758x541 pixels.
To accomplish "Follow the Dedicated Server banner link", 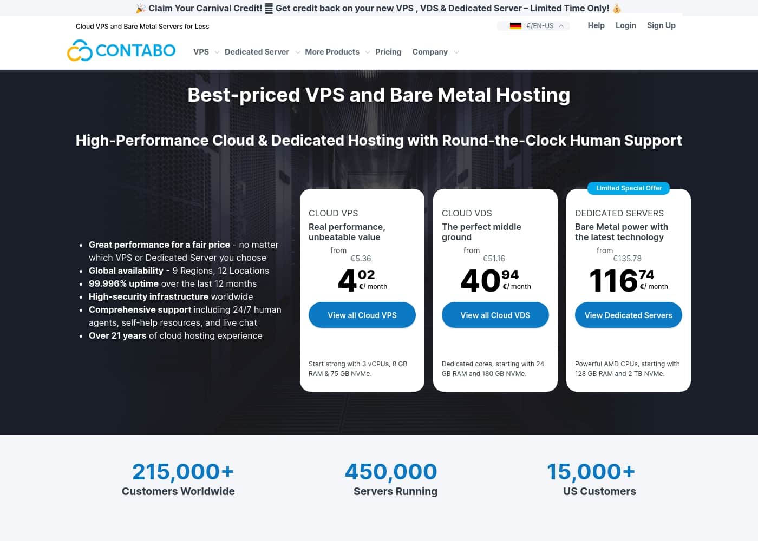I will click(x=485, y=8).
